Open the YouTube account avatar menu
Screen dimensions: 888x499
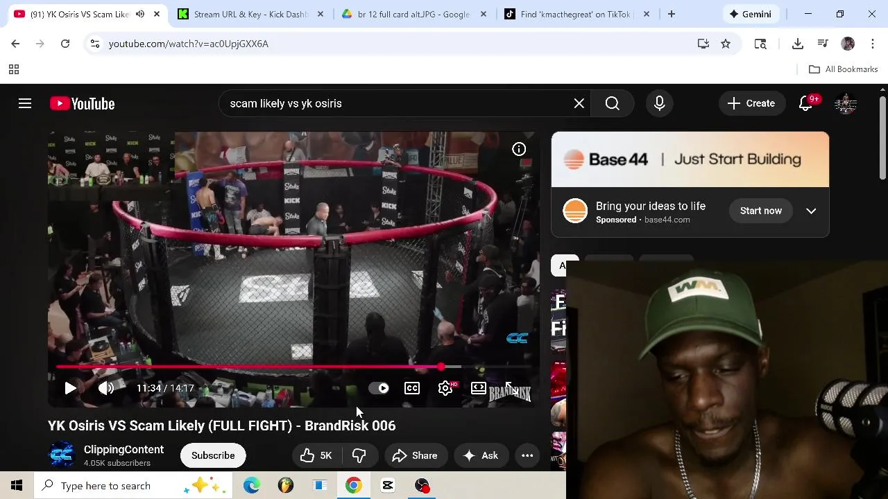click(x=846, y=103)
